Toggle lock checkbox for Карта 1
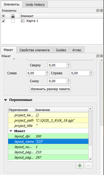104x175 pixels. click(13, 21)
